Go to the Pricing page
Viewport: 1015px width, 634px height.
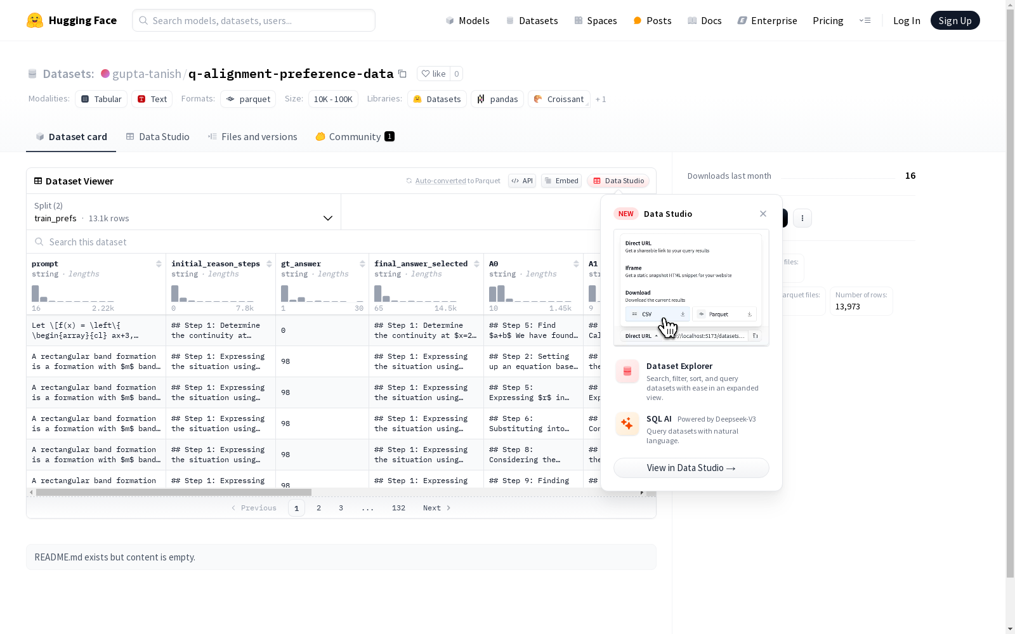[828, 20]
